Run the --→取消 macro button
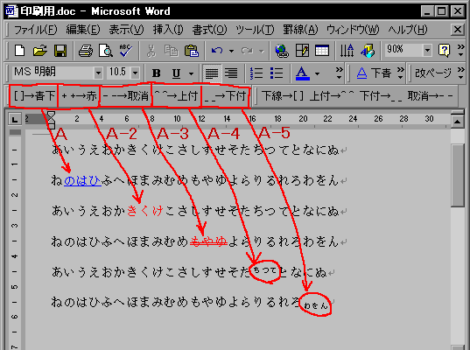The image size is (470, 350). tap(125, 96)
